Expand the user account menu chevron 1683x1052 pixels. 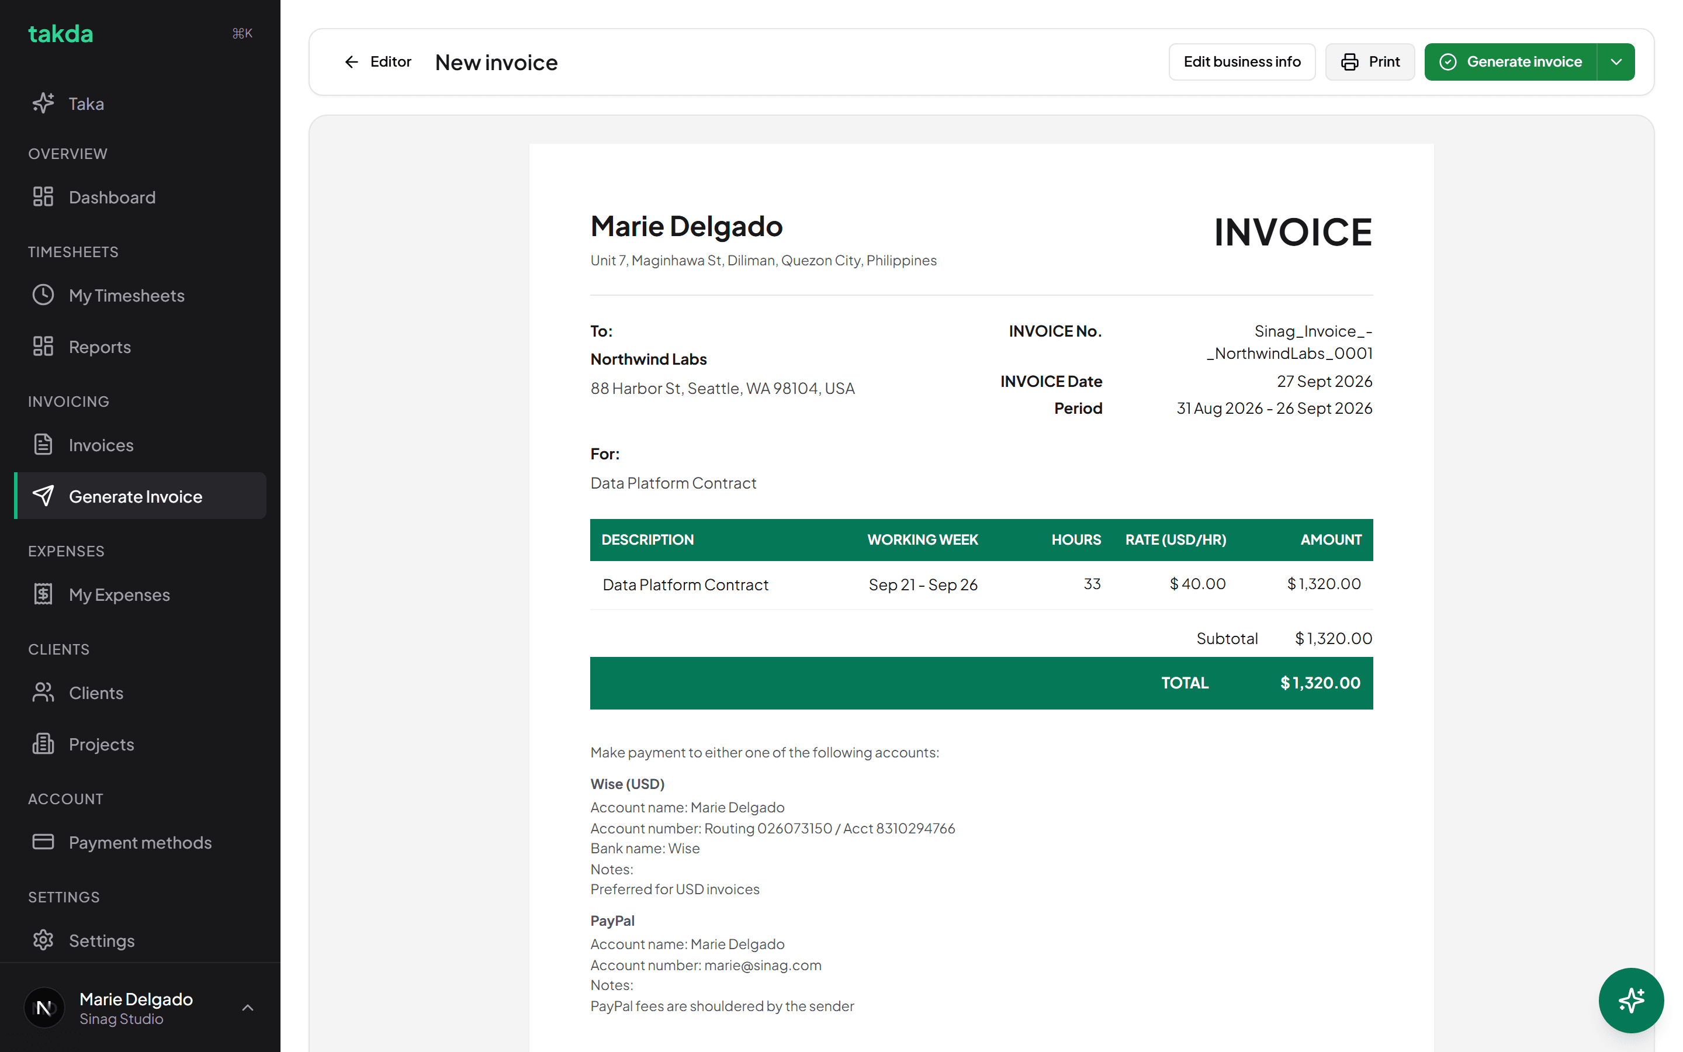click(248, 1008)
